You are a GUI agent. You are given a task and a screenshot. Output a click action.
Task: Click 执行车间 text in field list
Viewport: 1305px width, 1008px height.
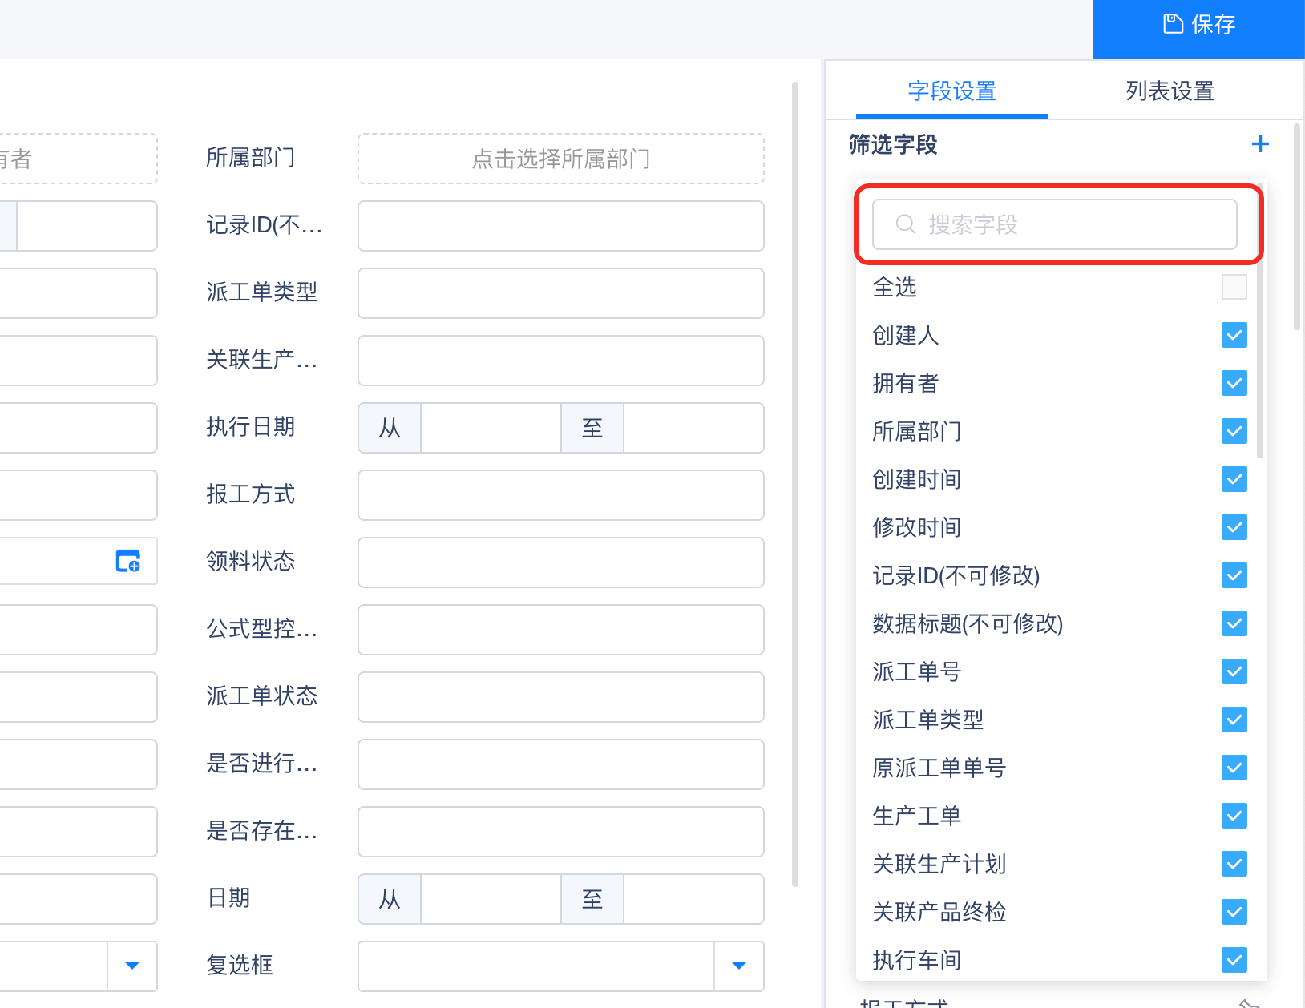click(916, 961)
